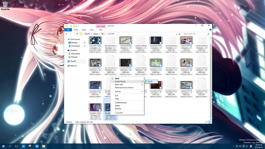Open Action Center notifications icon
This screenshot has height=149, width=265.
click(x=244, y=146)
